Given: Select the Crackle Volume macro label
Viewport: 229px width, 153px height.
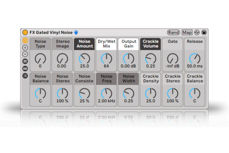Looking at the screenshot, I should click(151, 44).
